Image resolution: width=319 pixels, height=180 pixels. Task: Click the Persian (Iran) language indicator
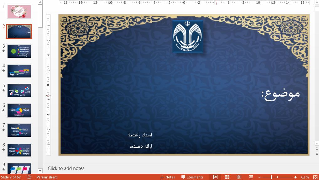click(47, 177)
